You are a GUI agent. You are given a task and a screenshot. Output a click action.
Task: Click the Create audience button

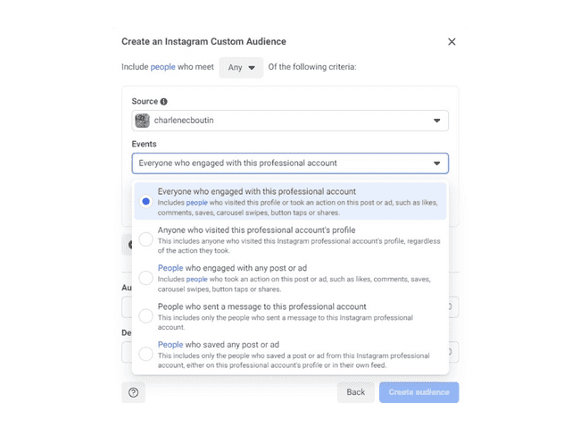(419, 392)
